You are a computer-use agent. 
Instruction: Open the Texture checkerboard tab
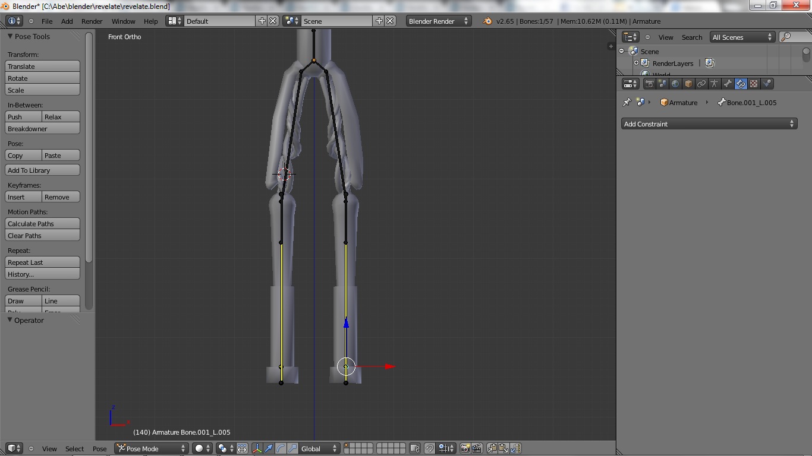tap(754, 84)
